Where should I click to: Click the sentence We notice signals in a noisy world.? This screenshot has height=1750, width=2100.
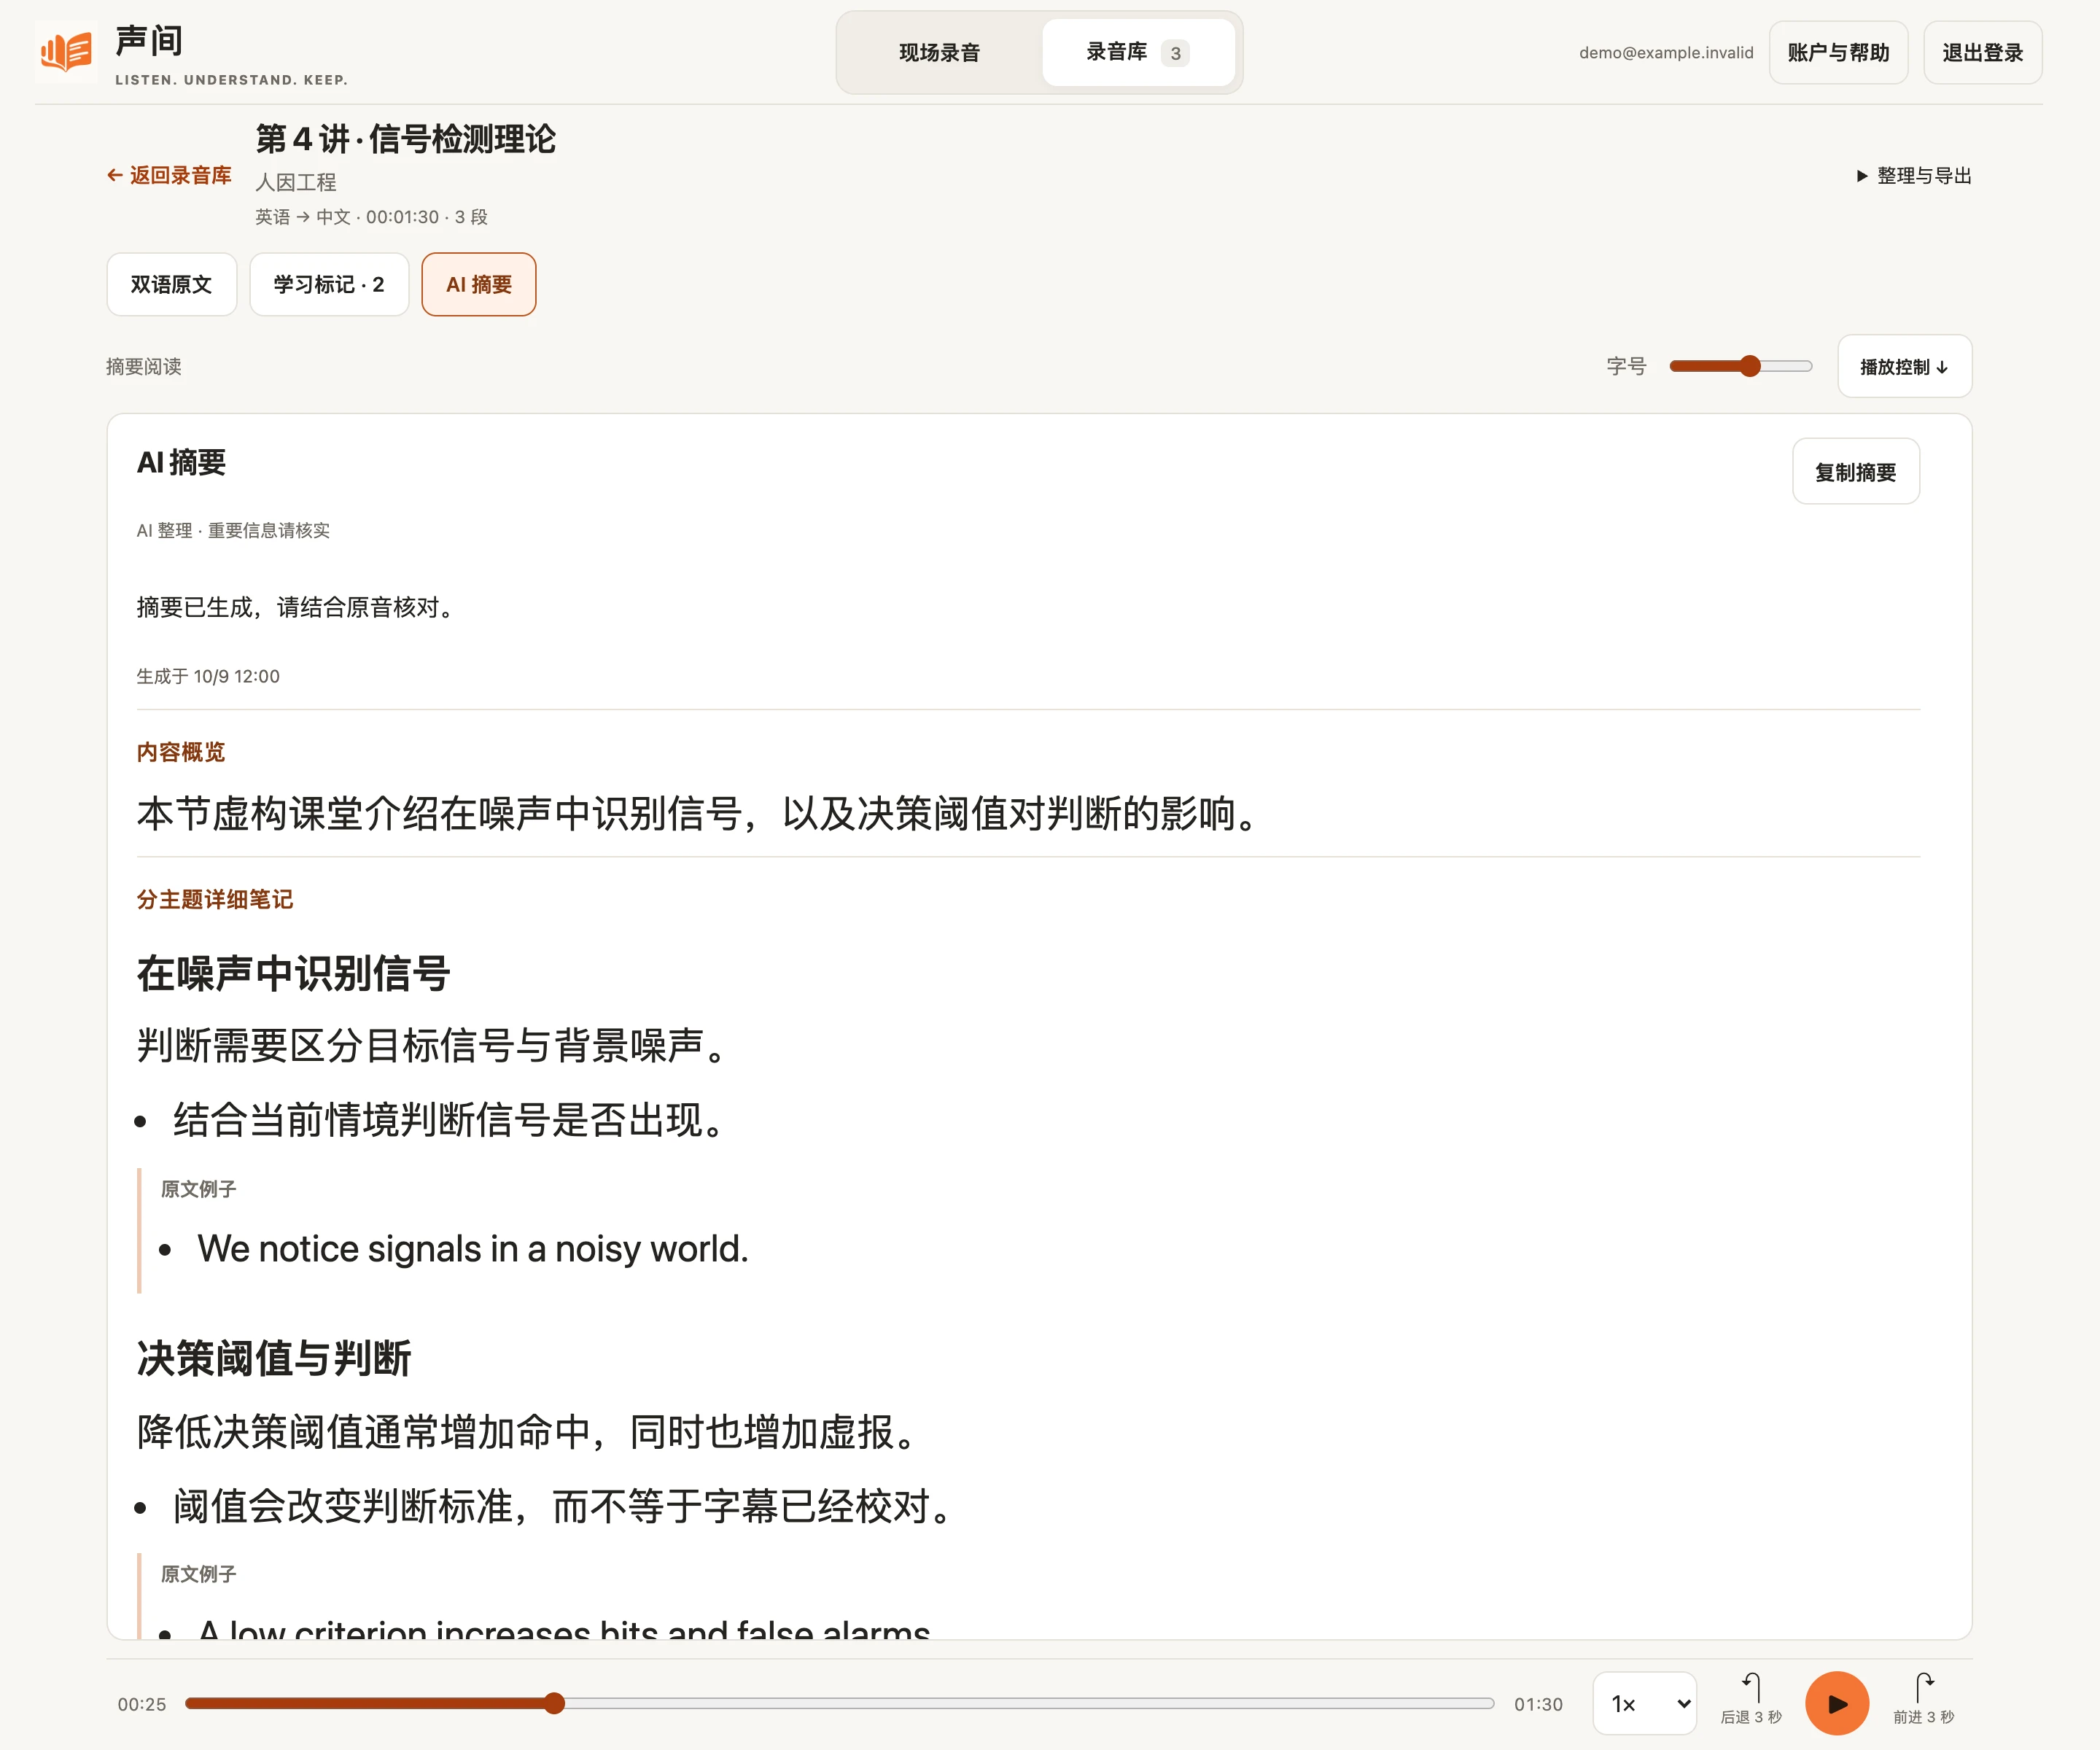(x=473, y=1249)
